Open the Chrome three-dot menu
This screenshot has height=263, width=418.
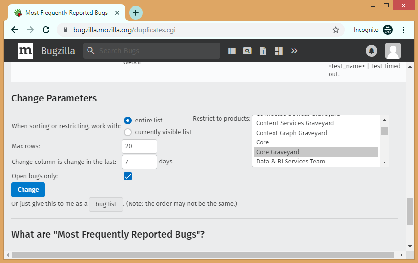point(404,30)
